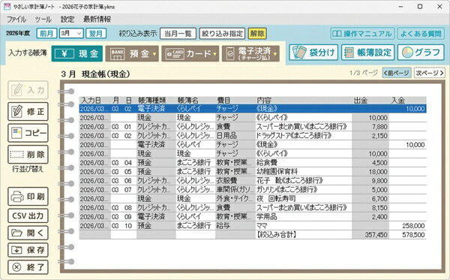Select the 夜 回転寿司 row
Viewport: 450px width, 280px height.
[253, 199]
